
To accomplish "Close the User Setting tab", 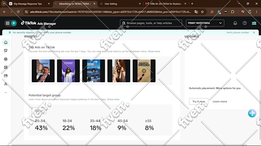I will pyautogui.click(x=140, y=4).
